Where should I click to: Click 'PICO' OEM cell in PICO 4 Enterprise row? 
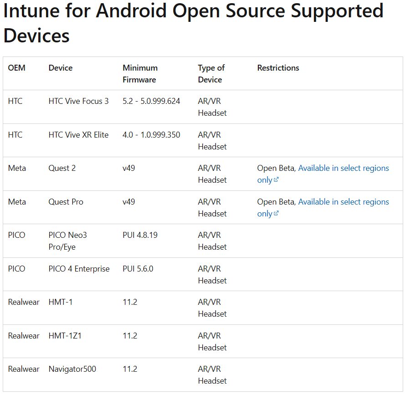16,269
